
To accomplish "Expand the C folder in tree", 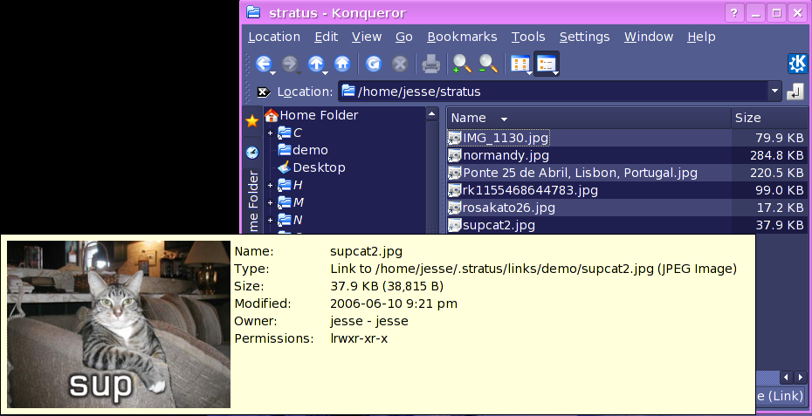I will (270, 133).
